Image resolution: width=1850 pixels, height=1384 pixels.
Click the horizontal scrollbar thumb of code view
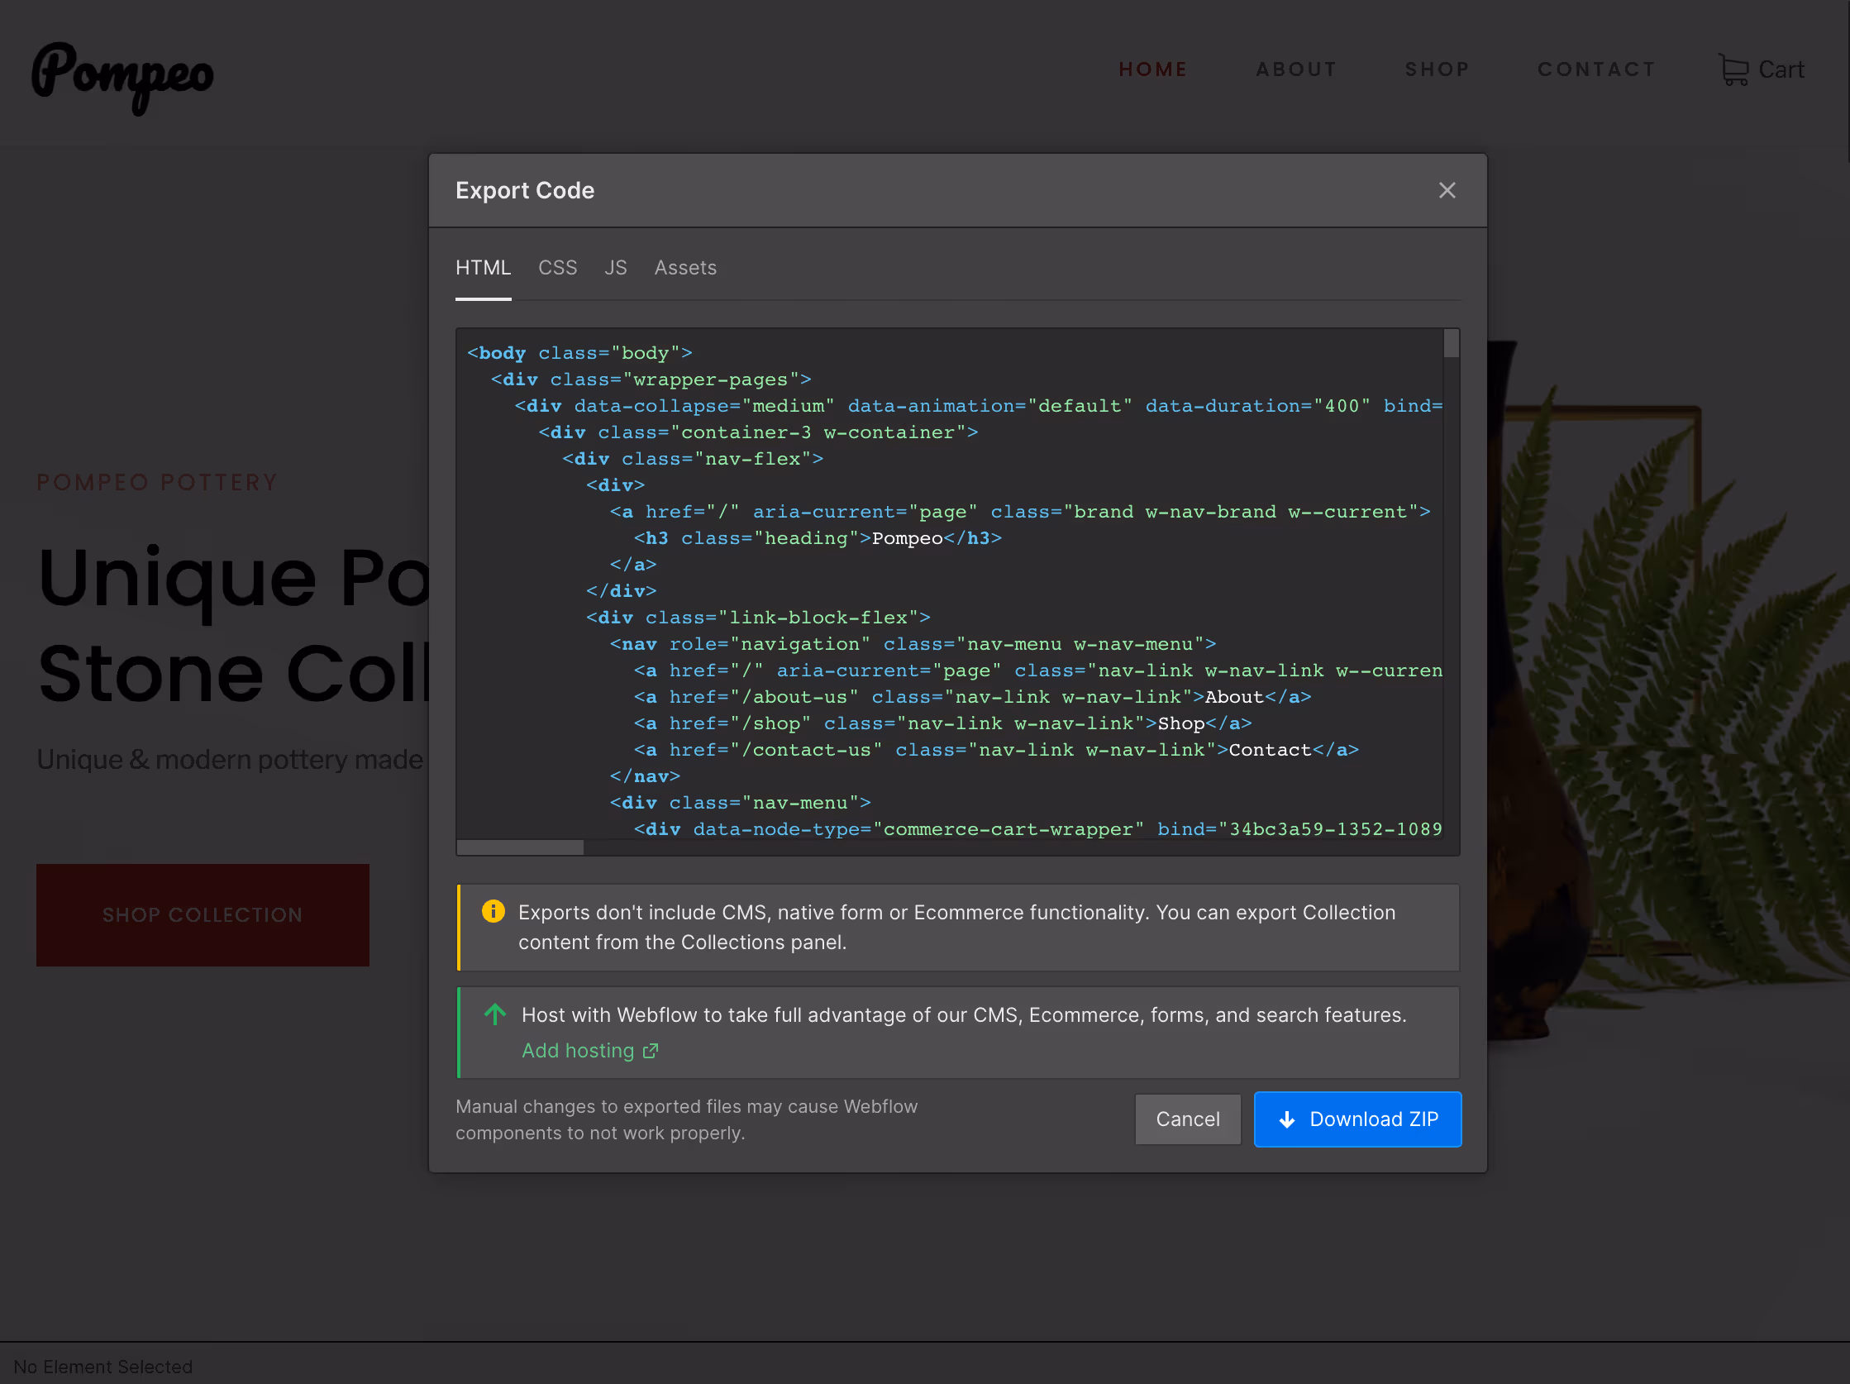point(520,847)
